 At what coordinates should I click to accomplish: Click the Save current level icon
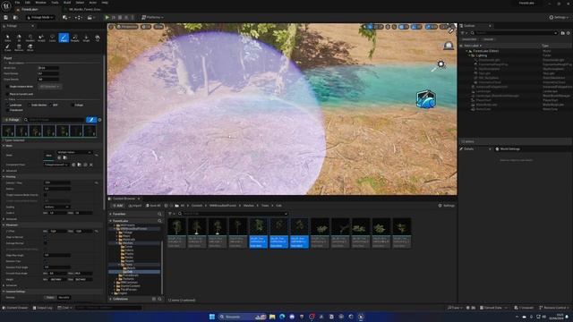click(x=6, y=17)
